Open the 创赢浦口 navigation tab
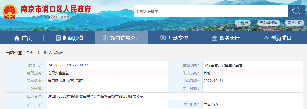This screenshot has height=109, width=307. pyautogui.click(x=277, y=38)
